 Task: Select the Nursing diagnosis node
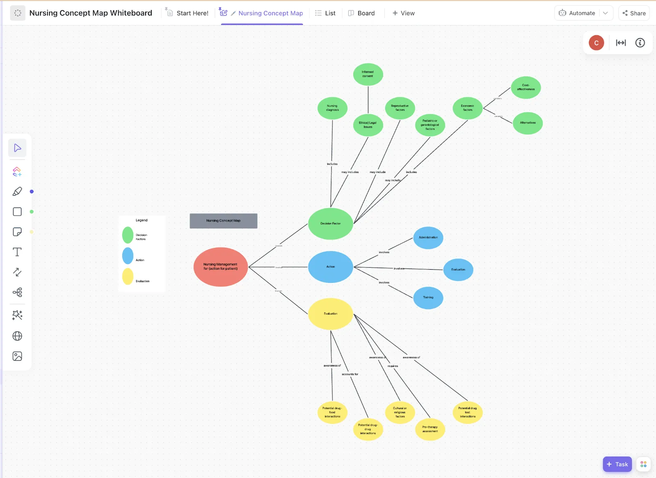tap(333, 108)
